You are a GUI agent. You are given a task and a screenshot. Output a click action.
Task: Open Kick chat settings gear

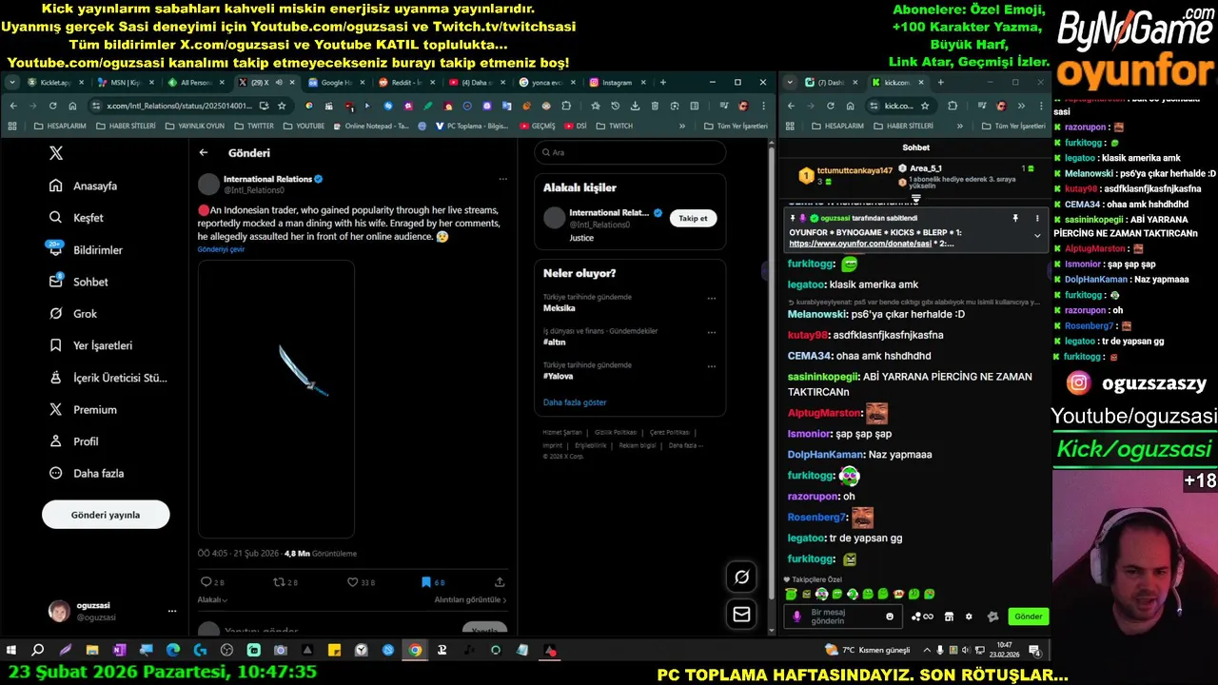tap(969, 616)
